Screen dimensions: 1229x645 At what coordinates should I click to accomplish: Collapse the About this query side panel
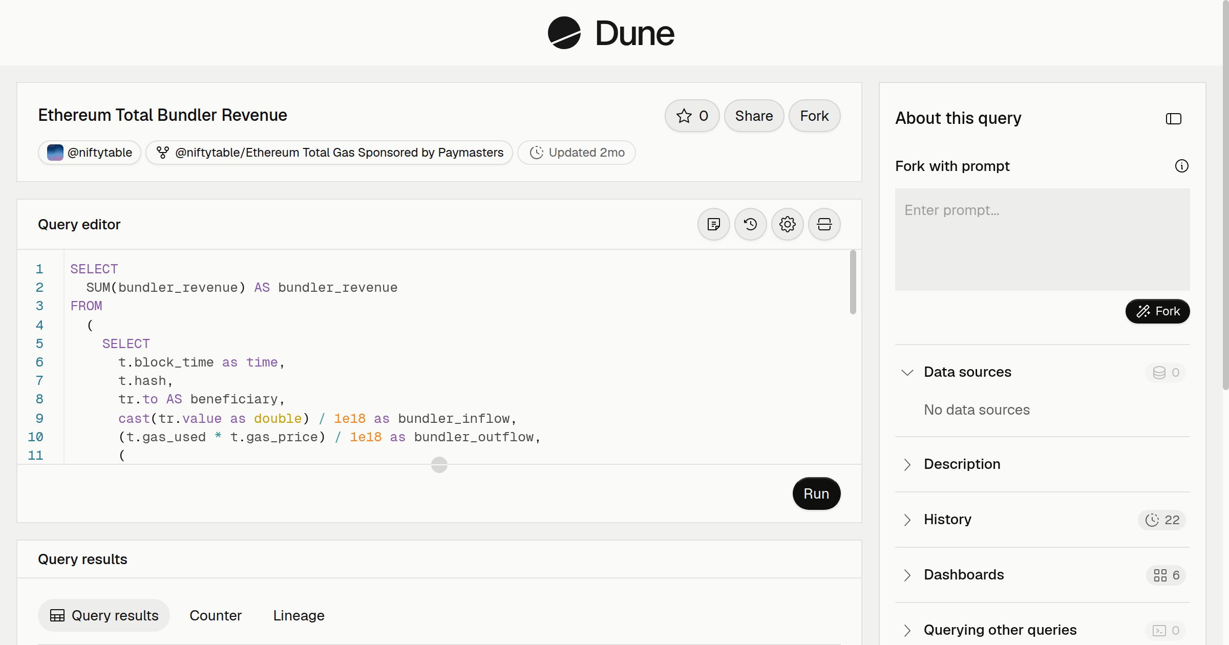(1173, 119)
